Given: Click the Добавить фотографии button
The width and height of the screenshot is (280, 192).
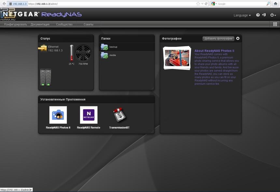Looking at the screenshot, I should click(218, 38).
